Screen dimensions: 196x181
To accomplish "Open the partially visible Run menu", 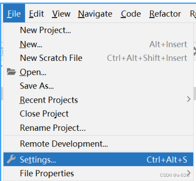I will 193,14.
